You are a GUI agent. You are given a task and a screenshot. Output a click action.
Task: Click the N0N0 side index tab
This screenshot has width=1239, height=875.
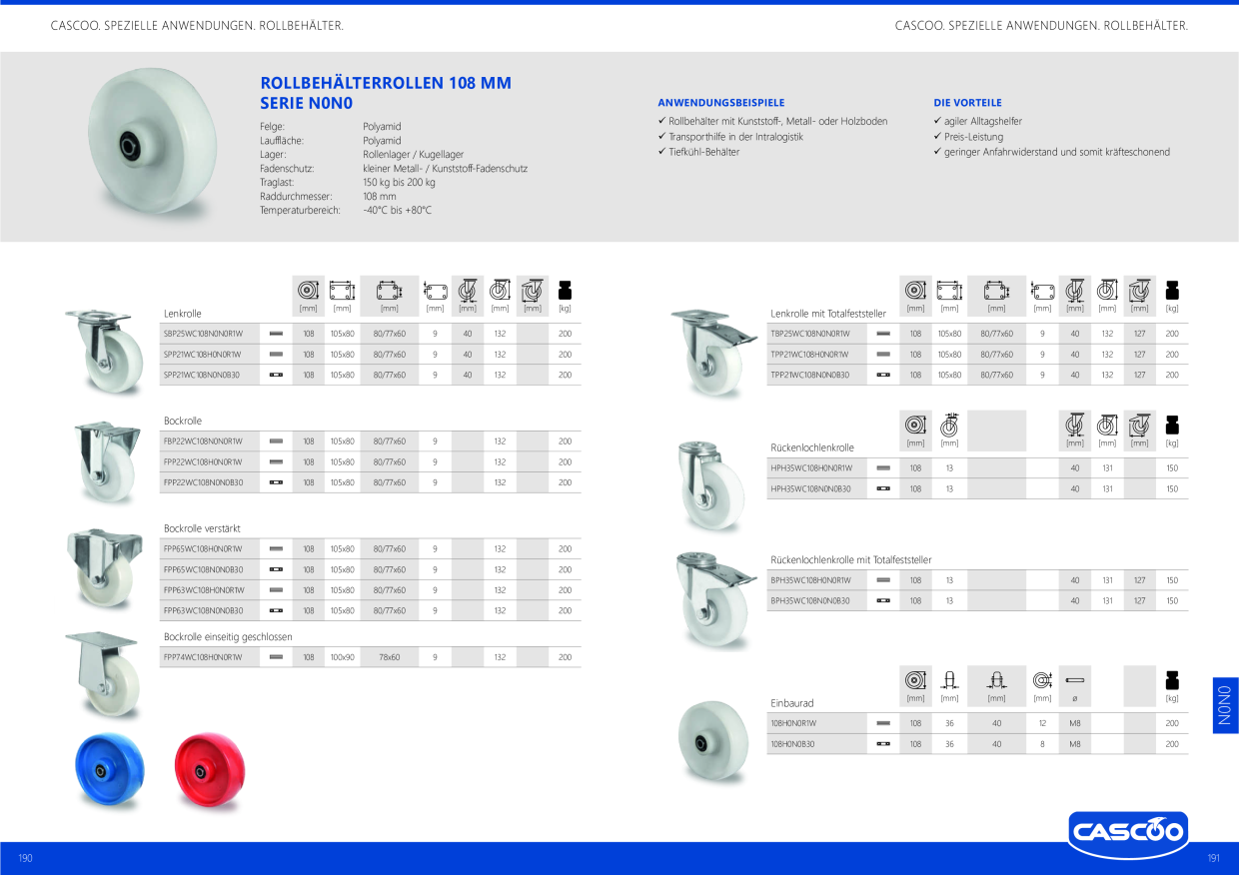(x=1225, y=705)
